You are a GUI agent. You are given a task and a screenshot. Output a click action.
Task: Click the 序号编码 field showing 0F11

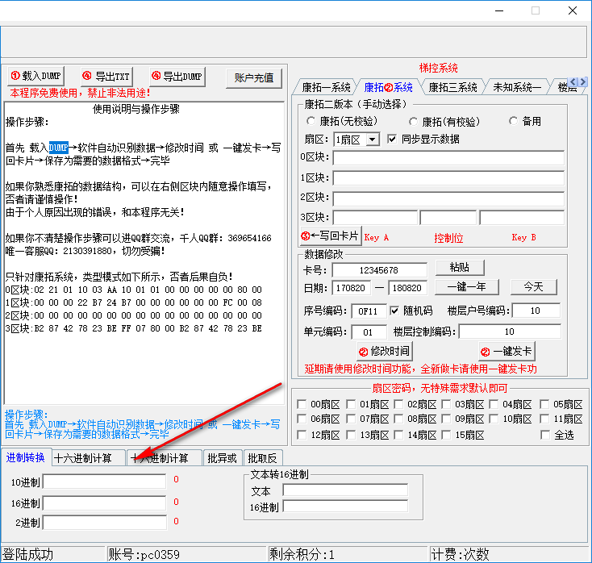pos(369,311)
